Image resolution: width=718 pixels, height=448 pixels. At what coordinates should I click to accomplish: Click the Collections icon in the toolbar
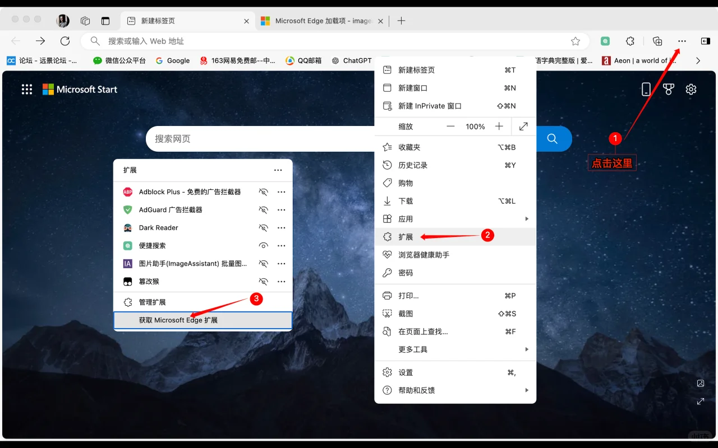click(657, 41)
